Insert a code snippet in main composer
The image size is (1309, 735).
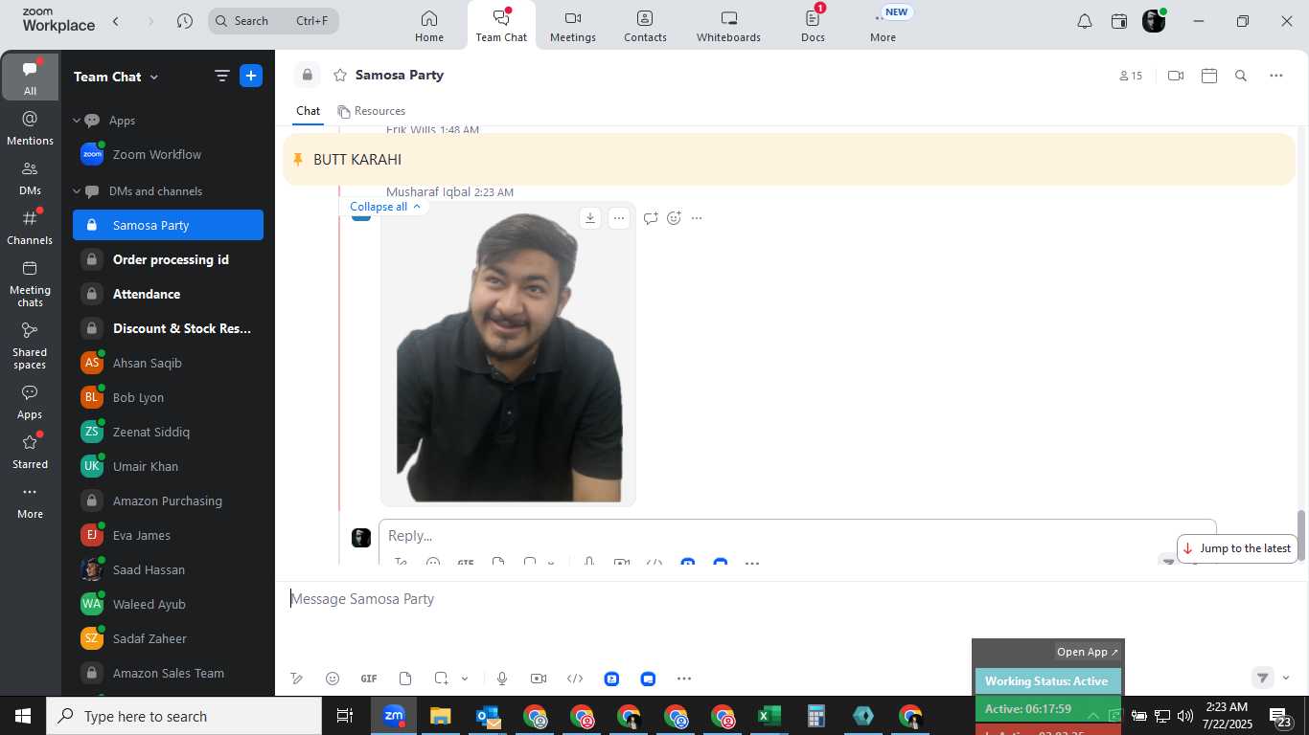575,679
